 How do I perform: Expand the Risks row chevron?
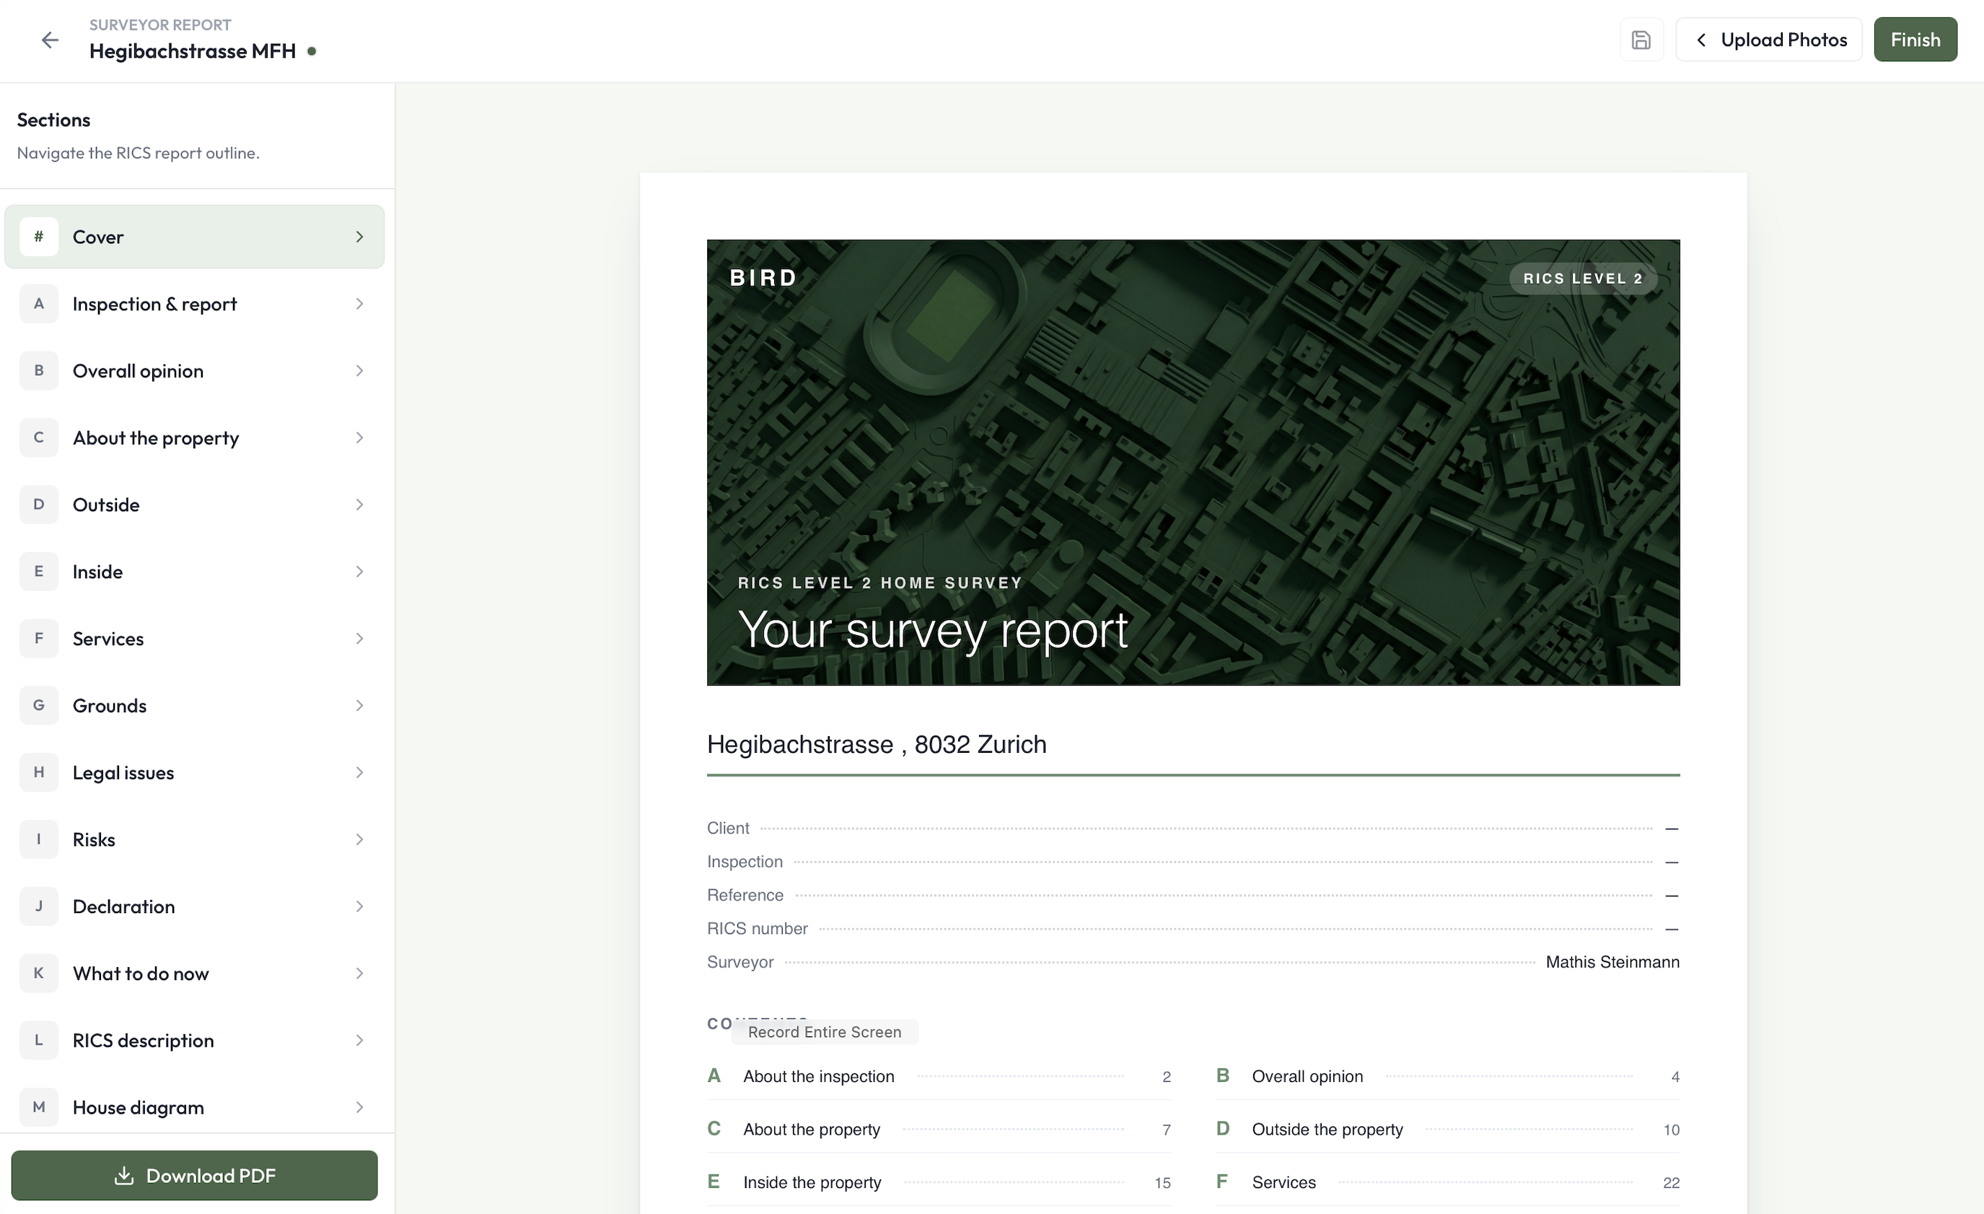point(359,839)
